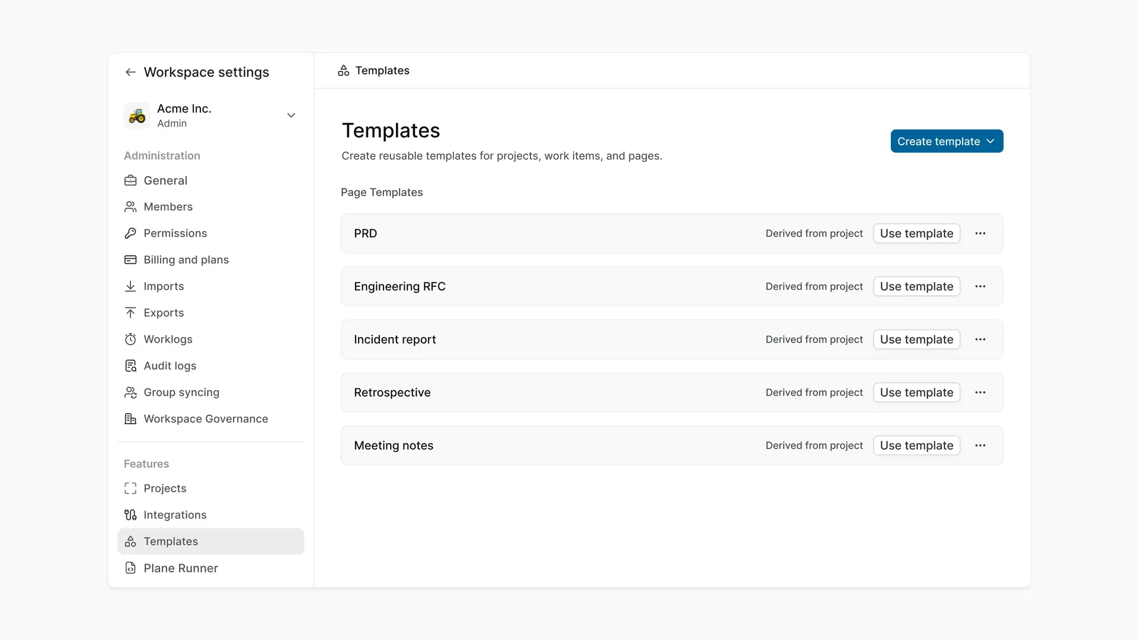
Task: Open the Members settings page
Action: (x=210, y=207)
